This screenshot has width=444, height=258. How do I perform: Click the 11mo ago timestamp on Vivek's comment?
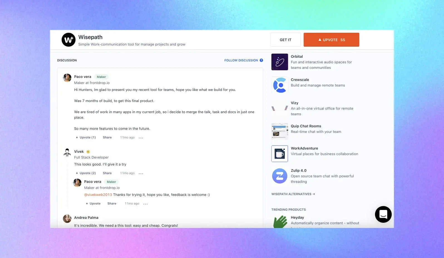click(127, 173)
